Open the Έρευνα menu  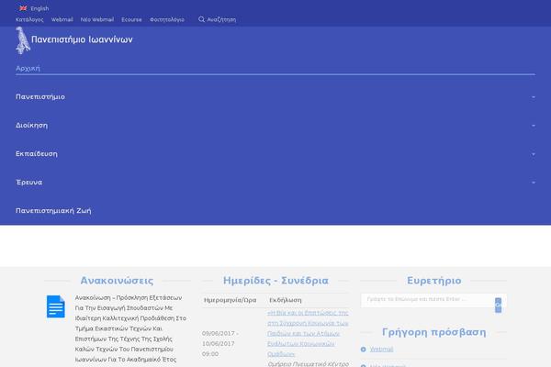click(29, 183)
